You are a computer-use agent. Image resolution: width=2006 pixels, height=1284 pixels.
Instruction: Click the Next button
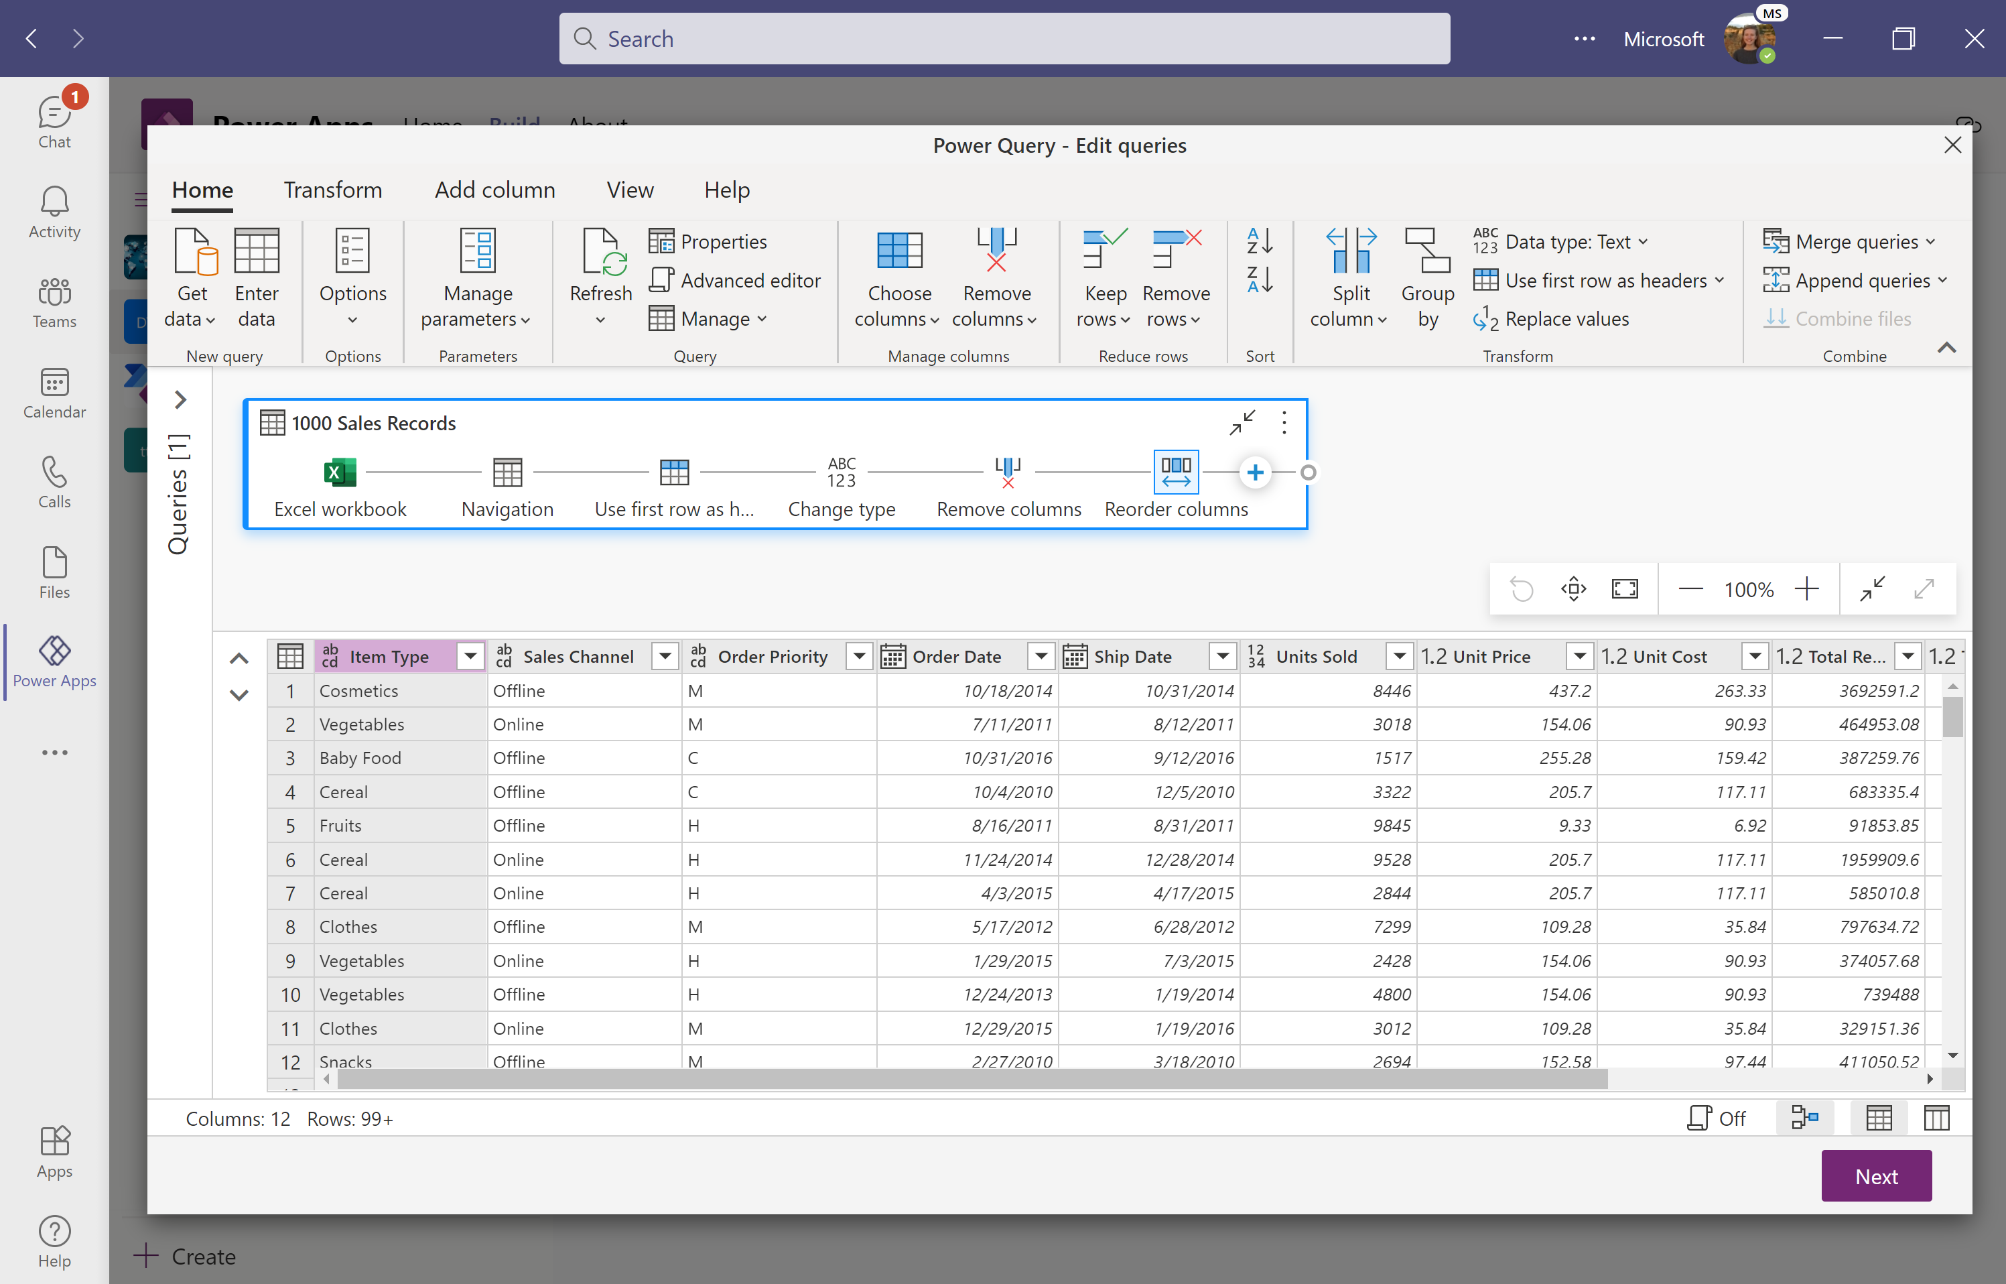(1879, 1174)
